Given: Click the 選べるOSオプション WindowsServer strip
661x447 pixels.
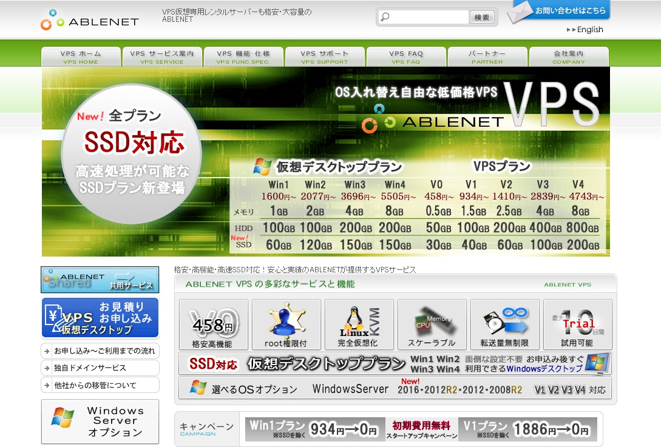Looking at the screenshot, I should tap(395, 388).
